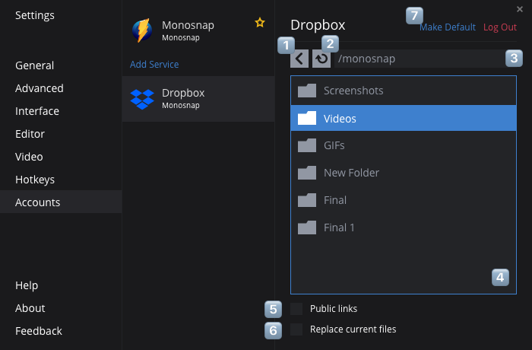Click the Public links label

(x=334, y=309)
